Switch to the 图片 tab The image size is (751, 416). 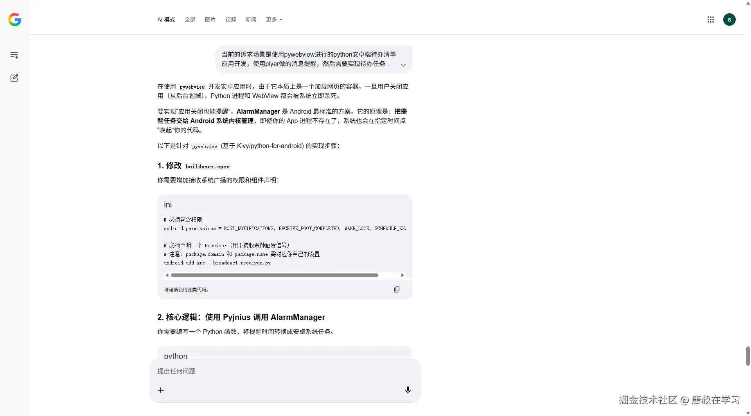pos(210,20)
